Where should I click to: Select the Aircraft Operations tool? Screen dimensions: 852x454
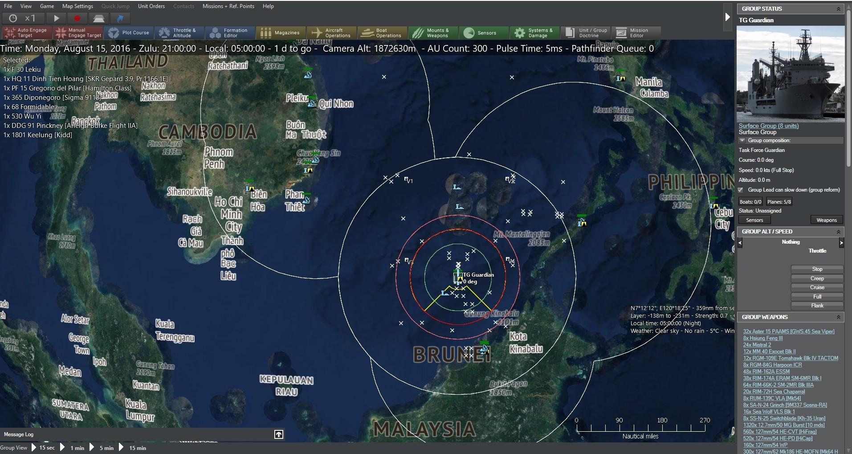332,33
